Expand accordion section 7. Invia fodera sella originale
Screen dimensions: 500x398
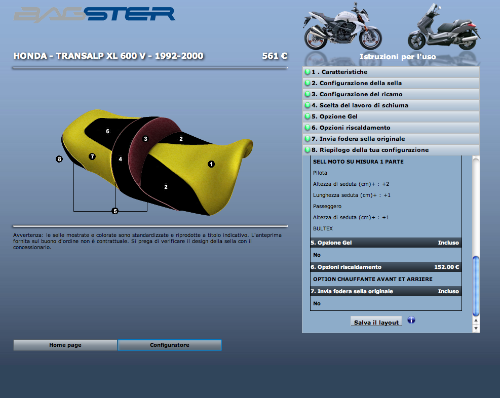(391, 139)
